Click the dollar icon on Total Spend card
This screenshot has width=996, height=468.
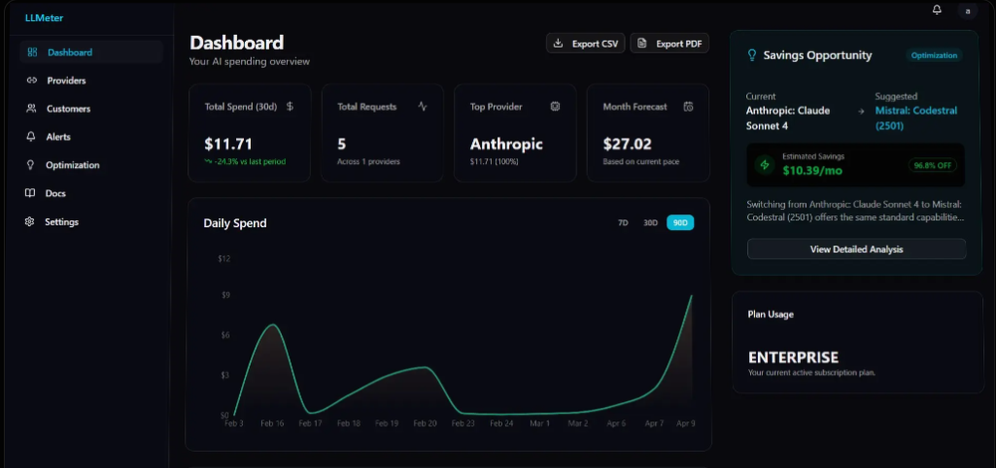(x=290, y=107)
